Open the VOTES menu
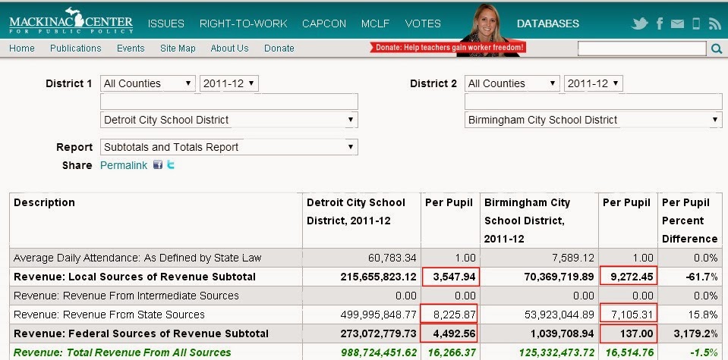Viewport: 728px width, 360px height. 423,23
